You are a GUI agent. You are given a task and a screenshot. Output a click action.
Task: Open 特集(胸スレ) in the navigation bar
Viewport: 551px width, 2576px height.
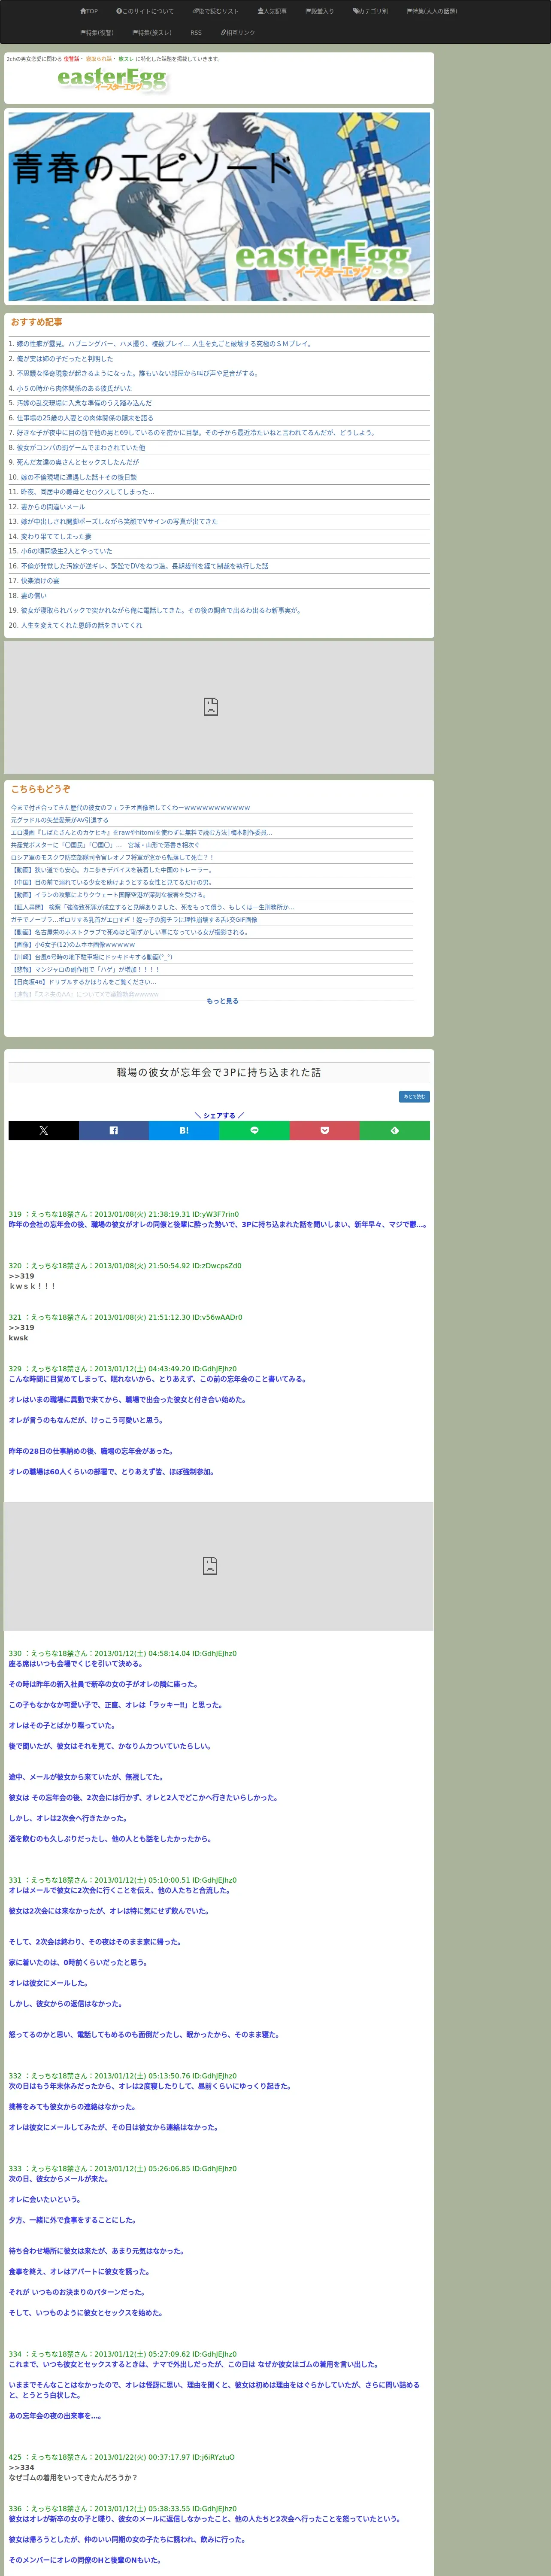152,33
